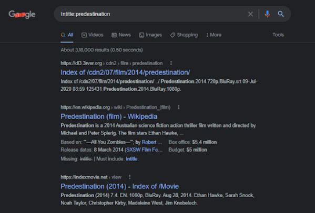
Task: Click About 3,18,000 results text
Action: tap(101, 50)
